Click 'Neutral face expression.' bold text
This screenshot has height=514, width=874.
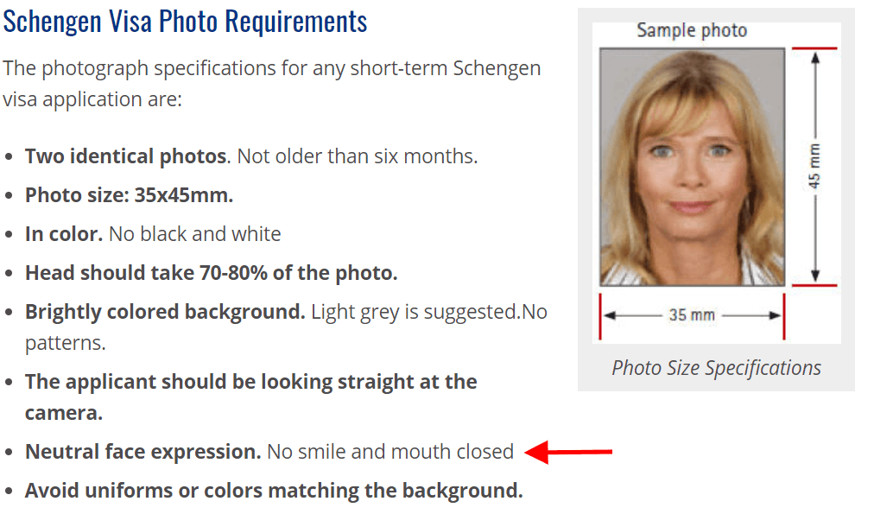143,452
